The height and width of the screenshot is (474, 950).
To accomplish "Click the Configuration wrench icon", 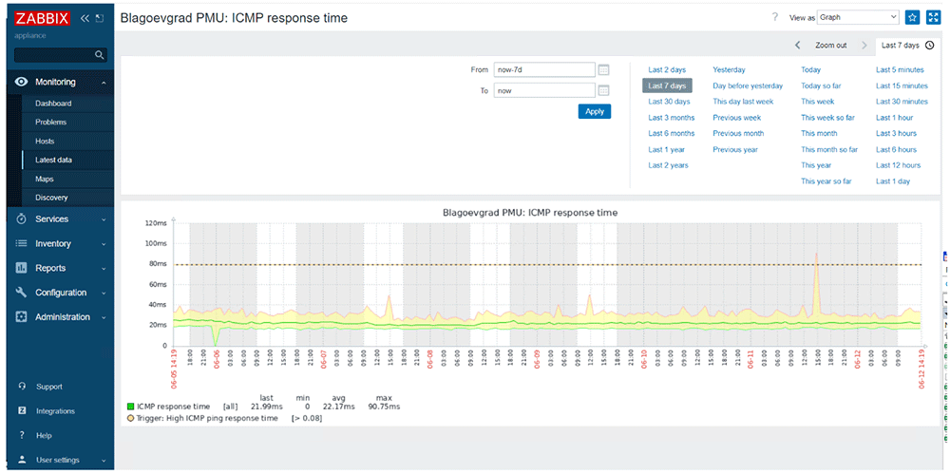I will tap(21, 293).
